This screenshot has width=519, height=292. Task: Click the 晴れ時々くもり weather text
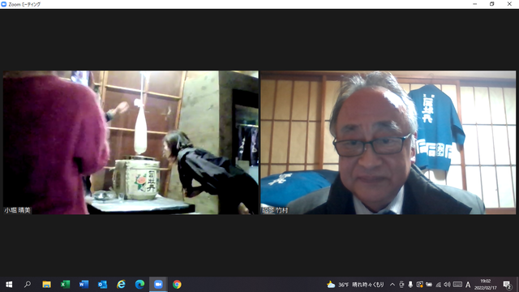368,285
